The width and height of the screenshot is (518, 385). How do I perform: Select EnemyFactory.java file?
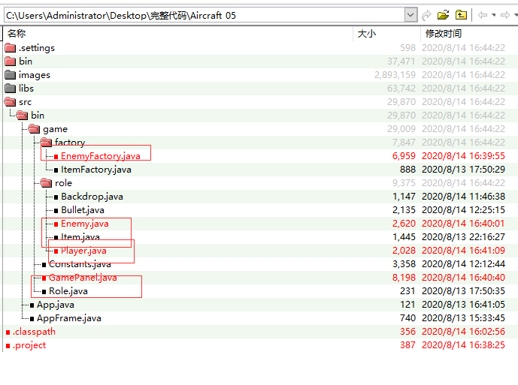(101, 156)
